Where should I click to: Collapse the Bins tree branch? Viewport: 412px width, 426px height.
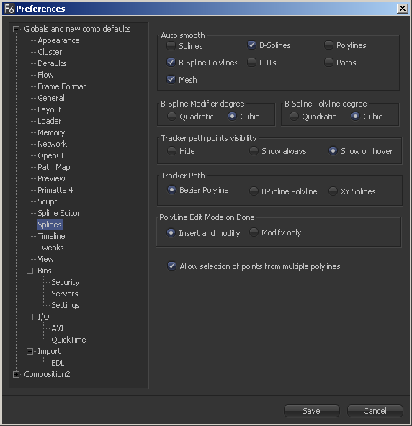[30, 271]
